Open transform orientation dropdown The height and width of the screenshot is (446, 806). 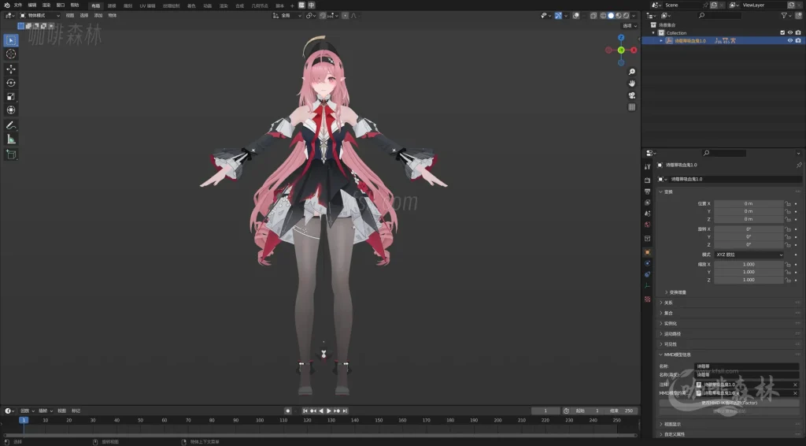(287, 16)
